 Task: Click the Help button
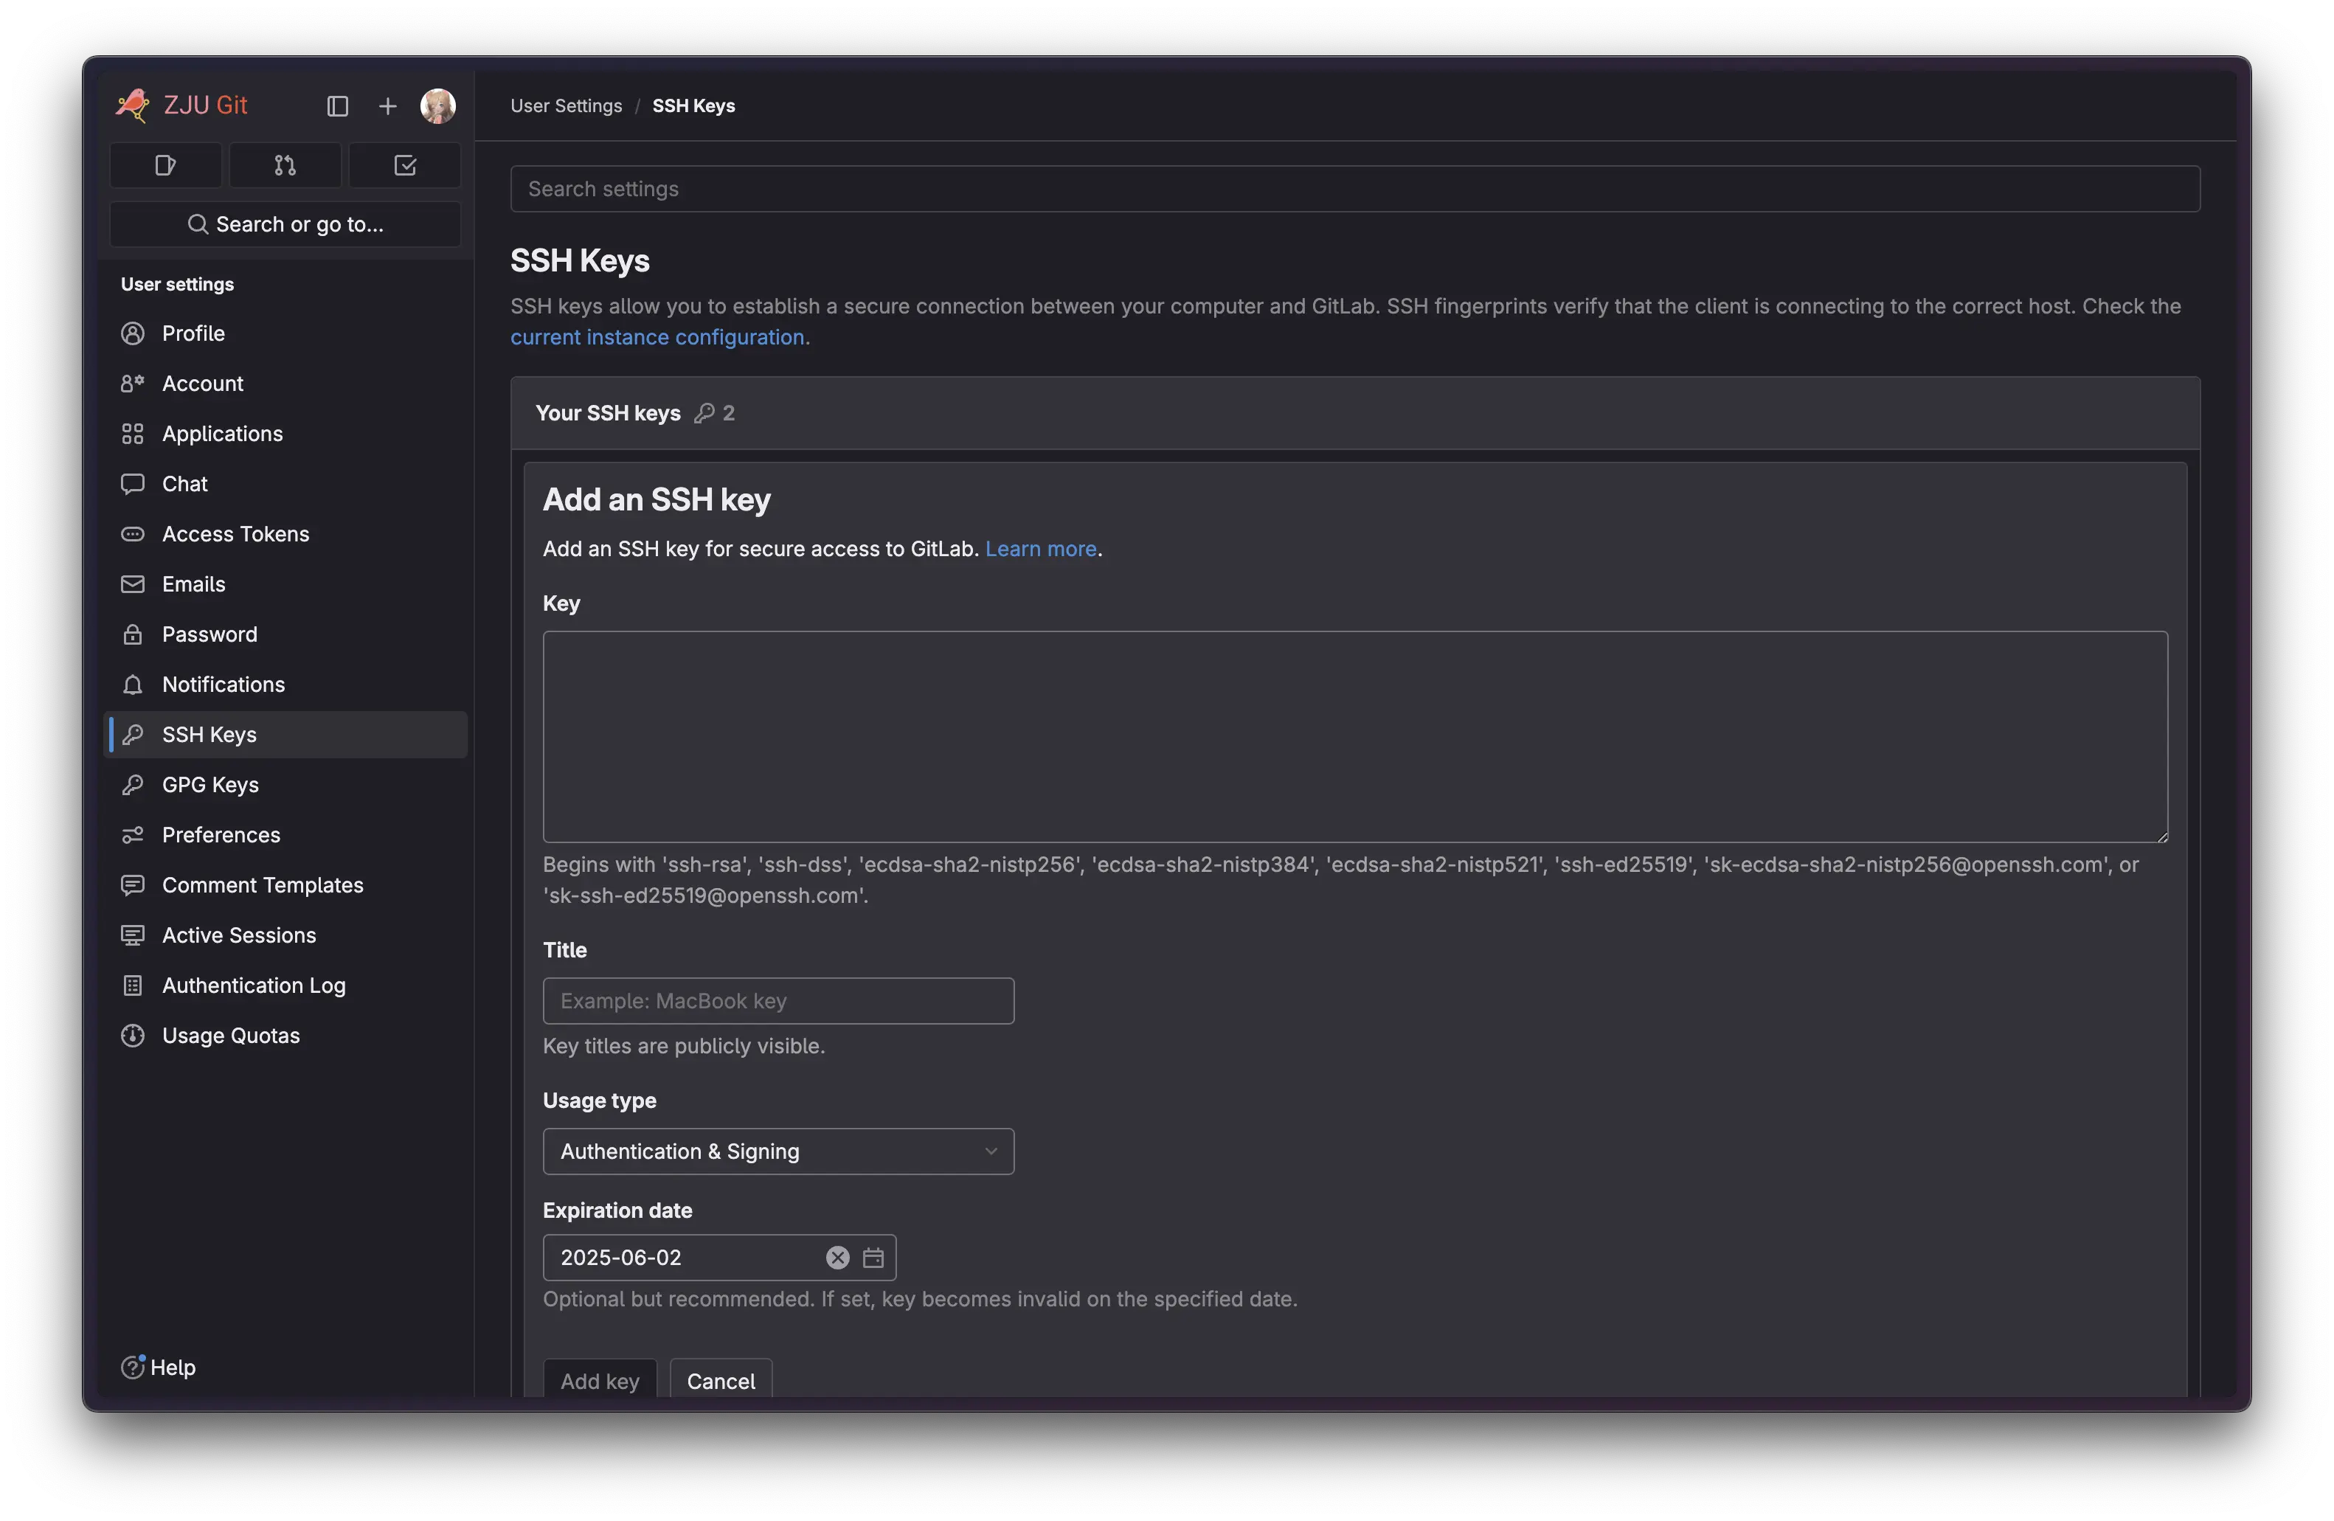(x=158, y=1367)
